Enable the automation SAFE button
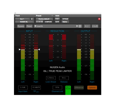Image resolution: width=115 pixels, height=104 pixels. pyautogui.click(x=57, y=22)
